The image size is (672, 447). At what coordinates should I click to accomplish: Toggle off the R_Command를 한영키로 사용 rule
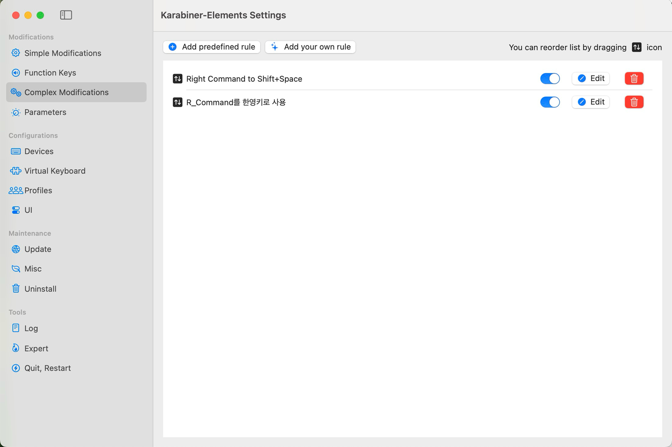pos(550,102)
